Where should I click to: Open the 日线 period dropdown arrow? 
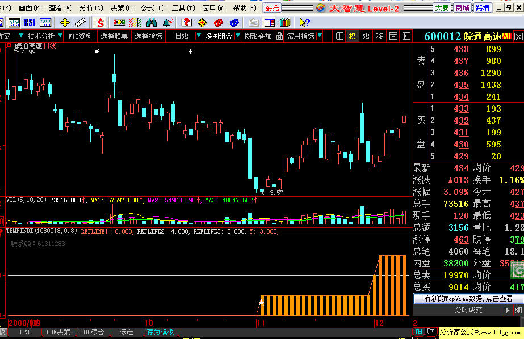tap(199, 36)
